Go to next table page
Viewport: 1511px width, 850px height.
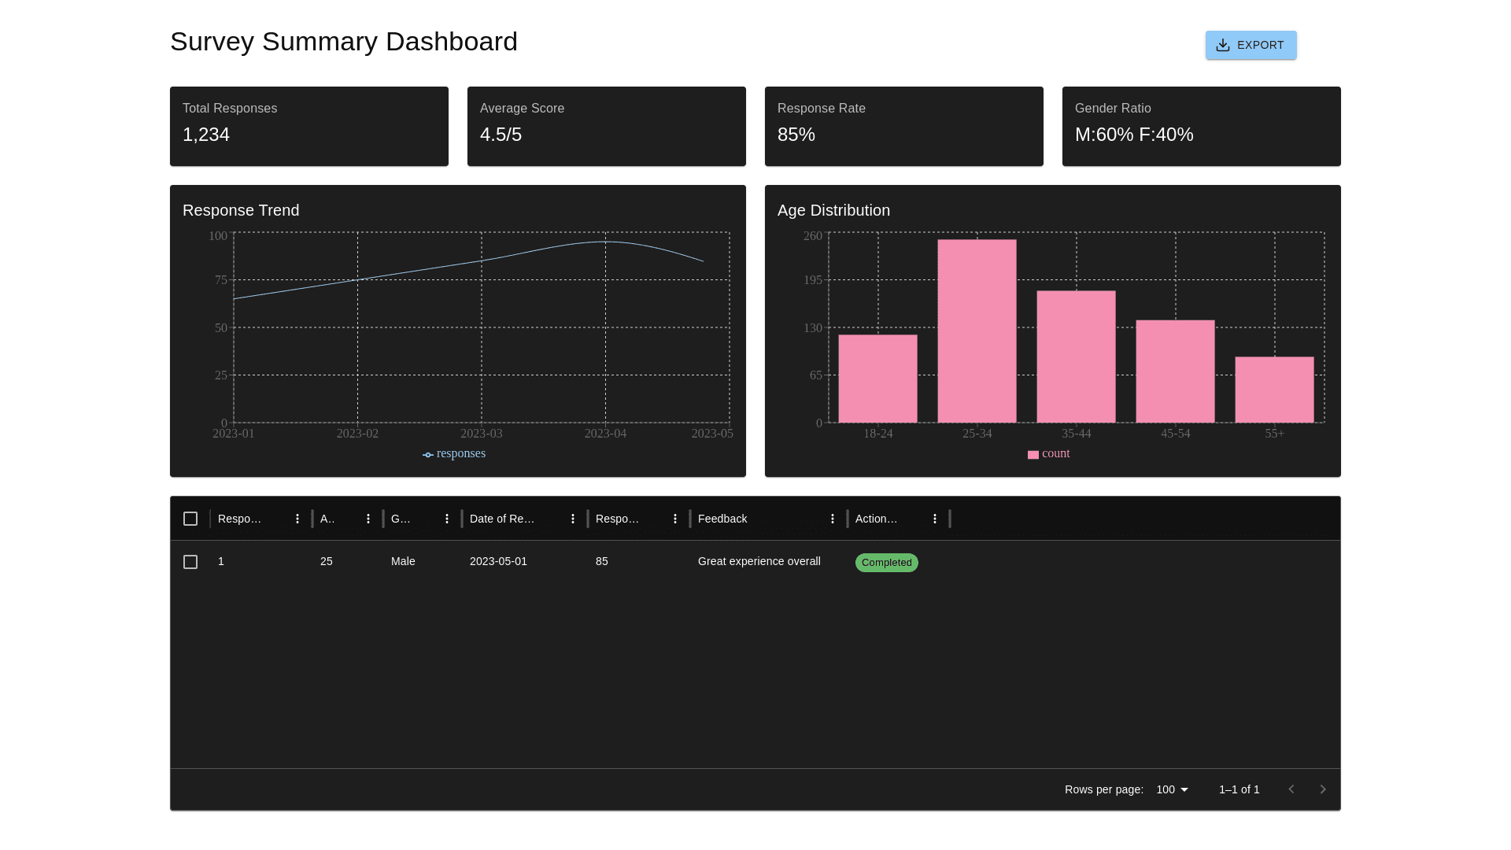1323,789
